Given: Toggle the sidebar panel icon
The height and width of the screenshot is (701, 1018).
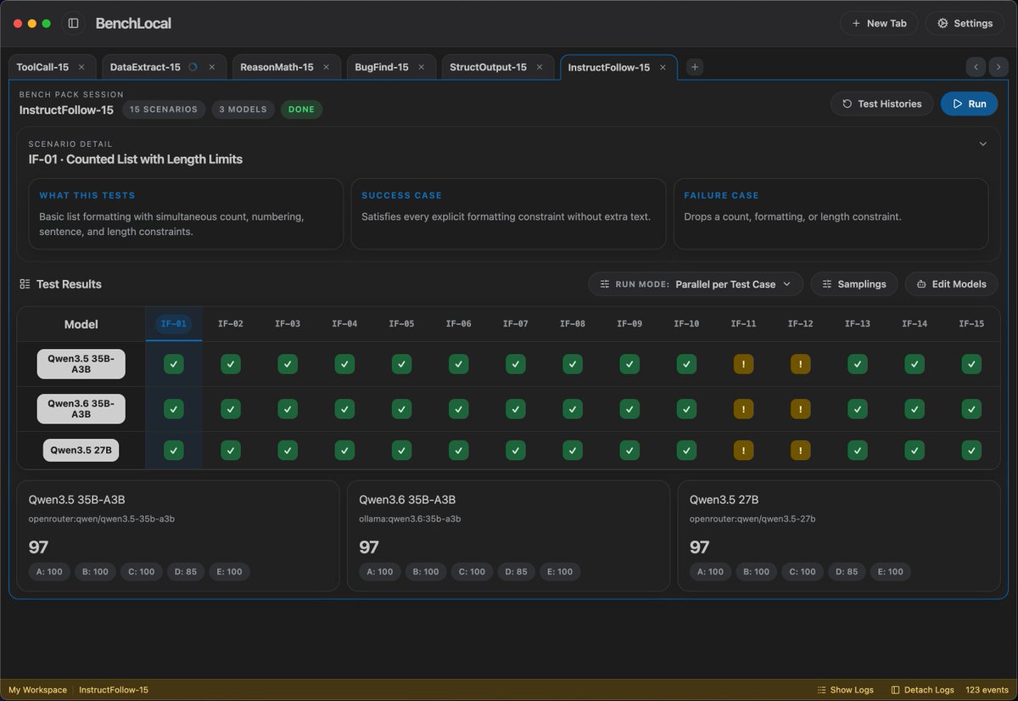Looking at the screenshot, I should [74, 24].
